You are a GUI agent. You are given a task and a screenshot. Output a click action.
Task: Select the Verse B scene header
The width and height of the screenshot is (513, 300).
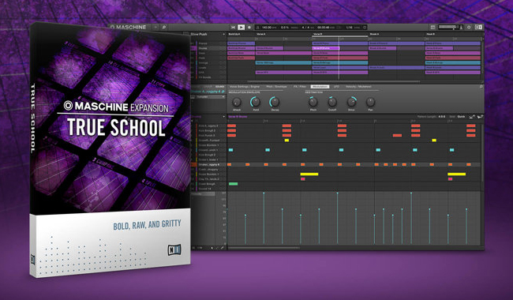(317, 34)
